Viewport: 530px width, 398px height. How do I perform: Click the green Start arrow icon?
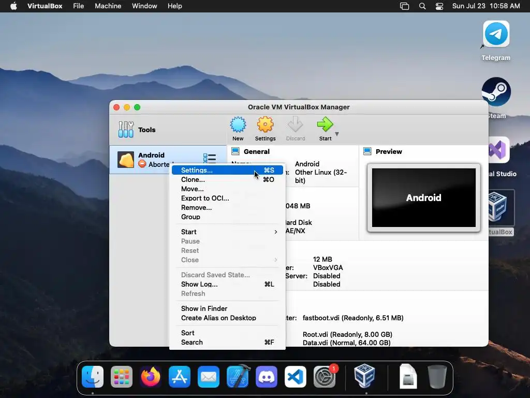click(325, 125)
